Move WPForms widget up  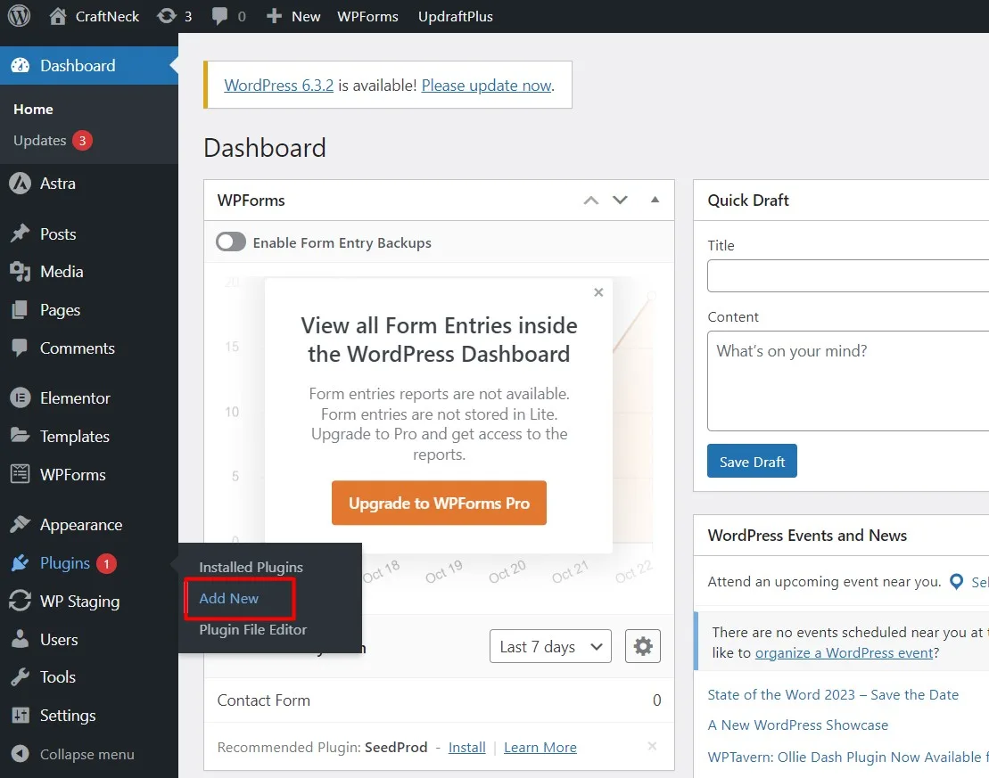591,201
